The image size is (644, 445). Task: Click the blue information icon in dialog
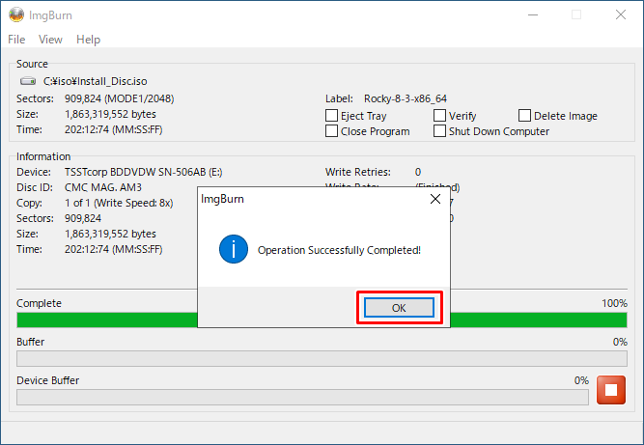point(233,250)
